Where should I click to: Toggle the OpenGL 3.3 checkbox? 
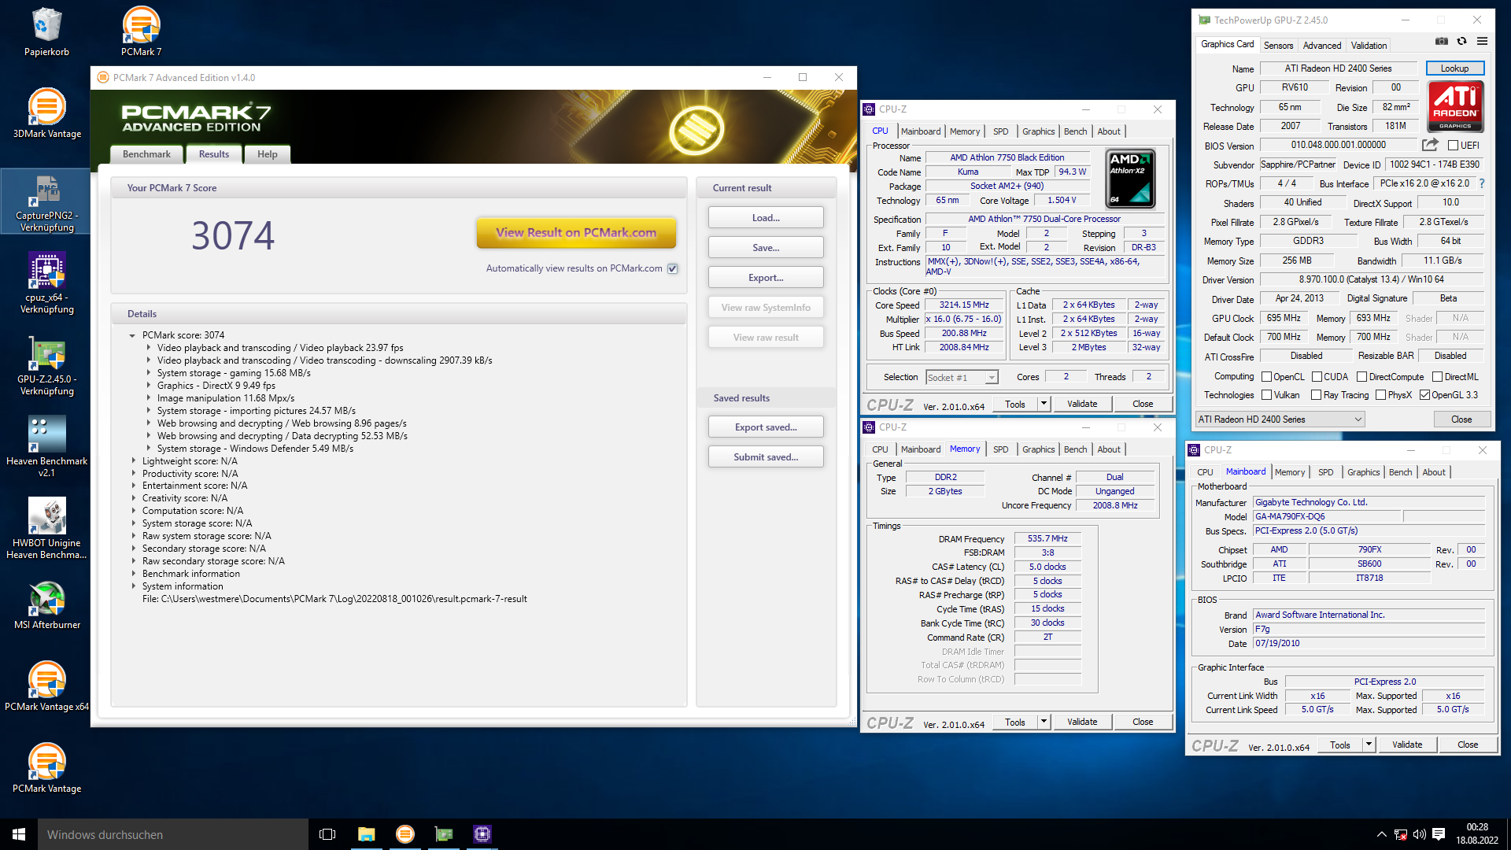point(1424,395)
